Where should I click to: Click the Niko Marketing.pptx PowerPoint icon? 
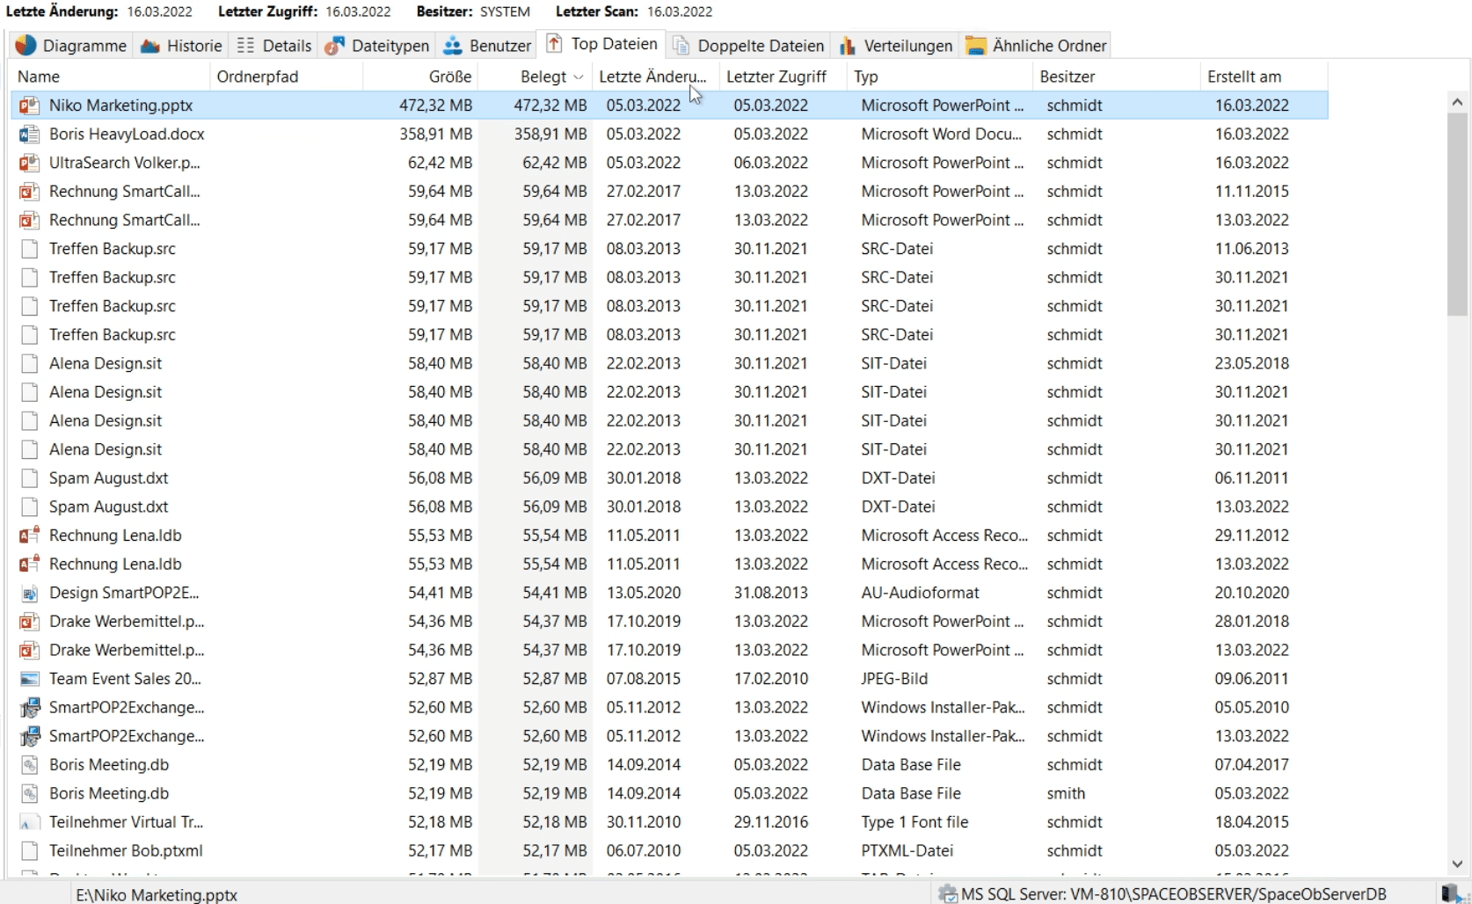[x=29, y=106]
